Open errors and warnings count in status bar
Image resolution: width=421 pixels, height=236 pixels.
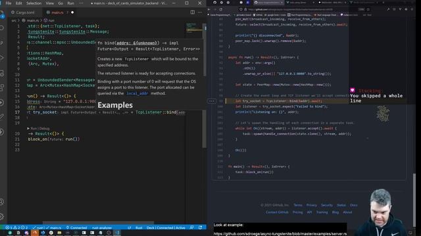[x=16, y=227]
